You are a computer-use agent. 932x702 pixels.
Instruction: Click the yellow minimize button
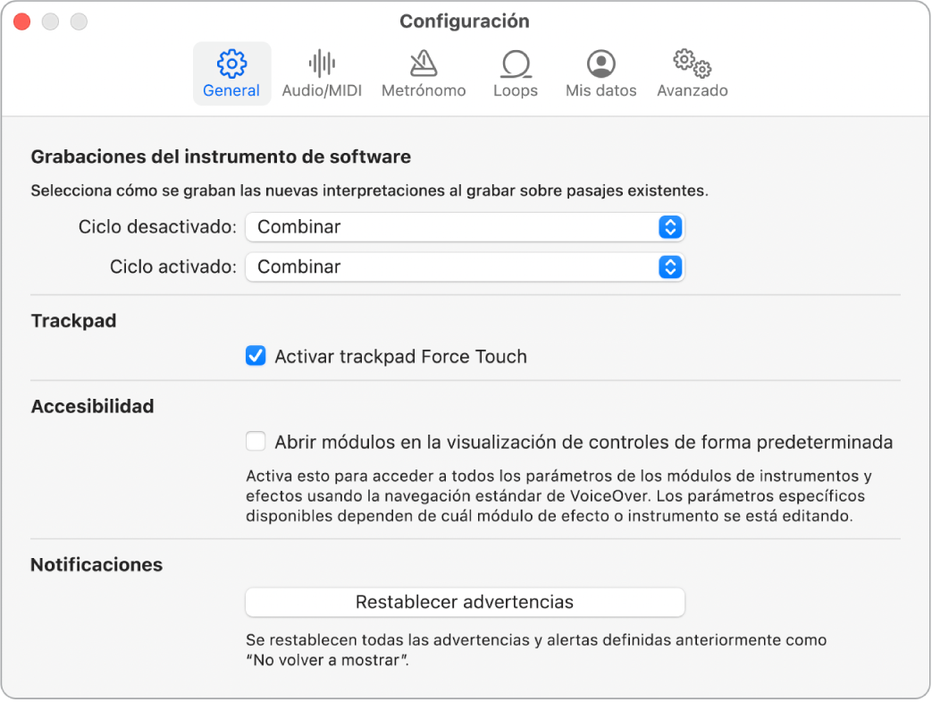50,21
